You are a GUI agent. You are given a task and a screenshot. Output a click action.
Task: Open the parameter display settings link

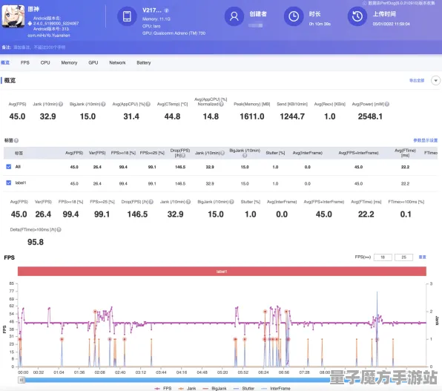pyautogui.click(x=426, y=140)
